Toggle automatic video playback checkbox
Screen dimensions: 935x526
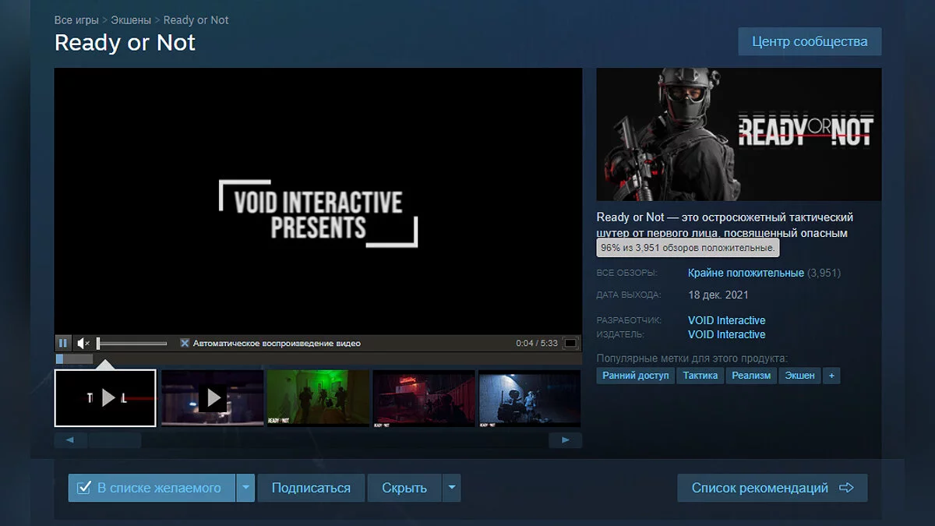185,343
